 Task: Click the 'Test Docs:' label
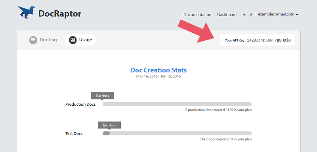pyautogui.click(x=74, y=133)
